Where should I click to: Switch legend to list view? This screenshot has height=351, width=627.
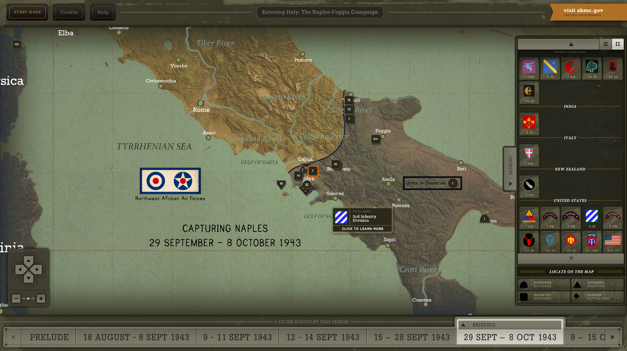tap(605, 44)
